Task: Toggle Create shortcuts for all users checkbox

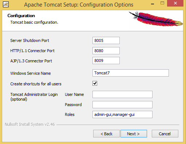Action: click(95, 83)
